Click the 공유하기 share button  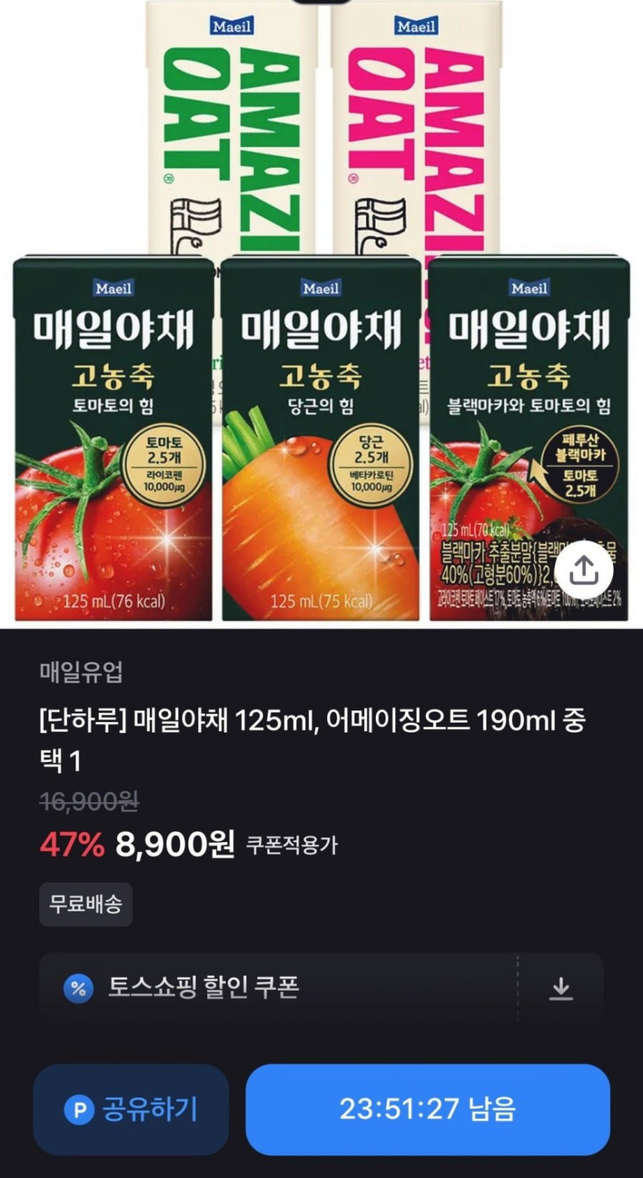click(x=131, y=1109)
